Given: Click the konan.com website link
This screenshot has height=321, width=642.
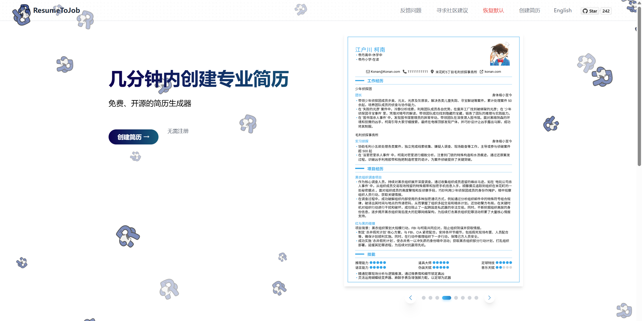Looking at the screenshot, I should click(x=493, y=72).
